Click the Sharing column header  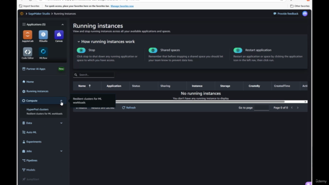(x=166, y=86)
